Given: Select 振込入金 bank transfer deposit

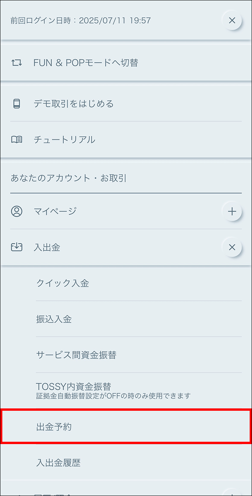Looking at the screenshot, I should tap(54, 319).
